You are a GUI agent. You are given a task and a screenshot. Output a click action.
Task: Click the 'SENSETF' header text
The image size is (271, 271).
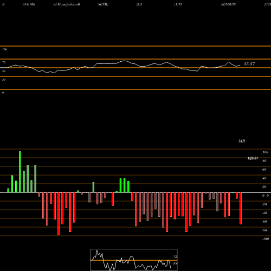pyautogui.click(x=229, y=4)
